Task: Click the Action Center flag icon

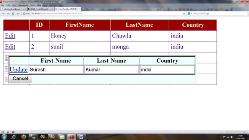Action: (x=224, y=137)
